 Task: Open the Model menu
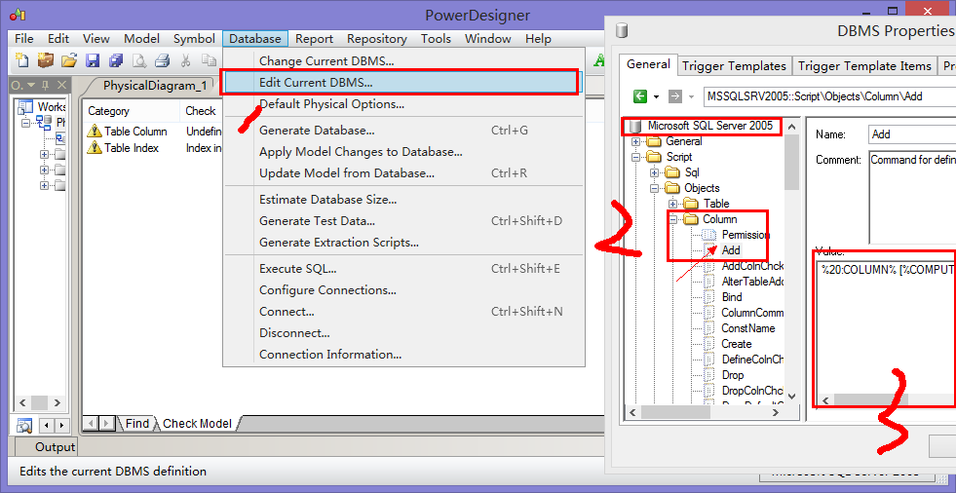[x=141, y=38]
